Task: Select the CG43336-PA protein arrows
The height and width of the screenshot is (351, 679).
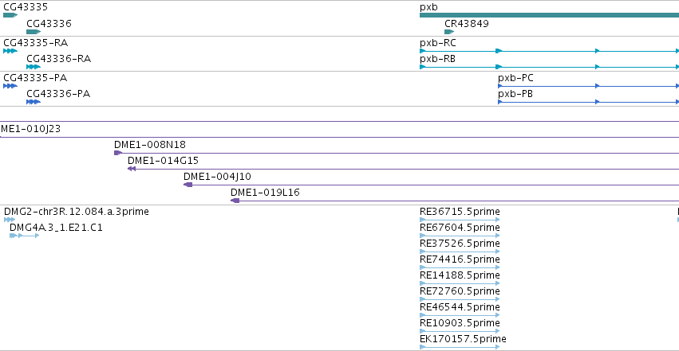Action: (x=34, y=102)
